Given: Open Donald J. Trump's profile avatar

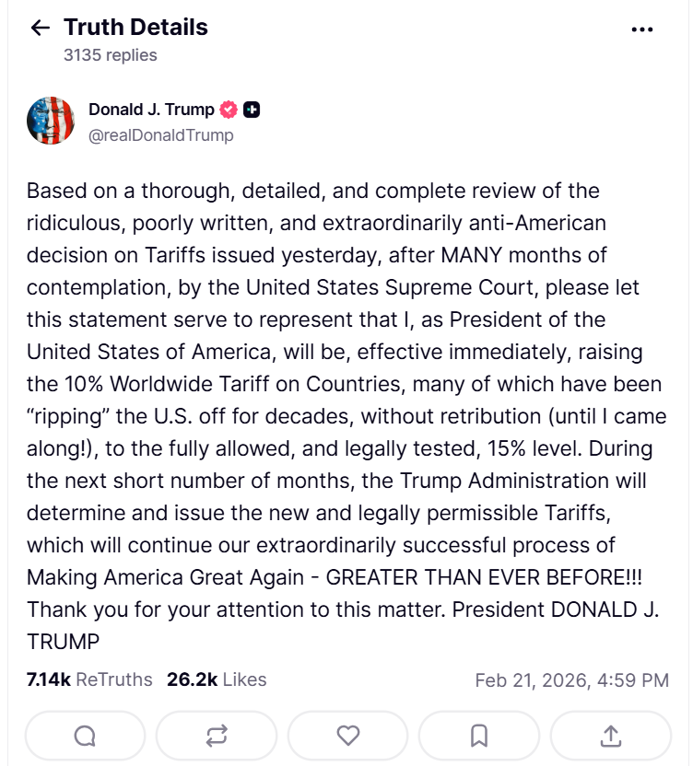Looking at the screenshot, I should pyautogui.click(x=51, y=121).
